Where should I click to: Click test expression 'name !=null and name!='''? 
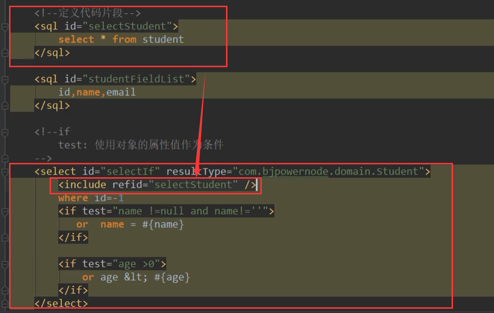tap(190, 212)
